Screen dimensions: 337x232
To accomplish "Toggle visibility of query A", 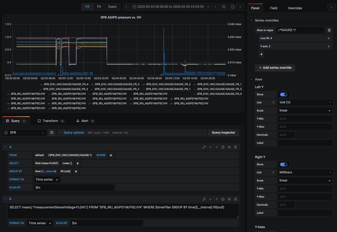I will (229, 147).
